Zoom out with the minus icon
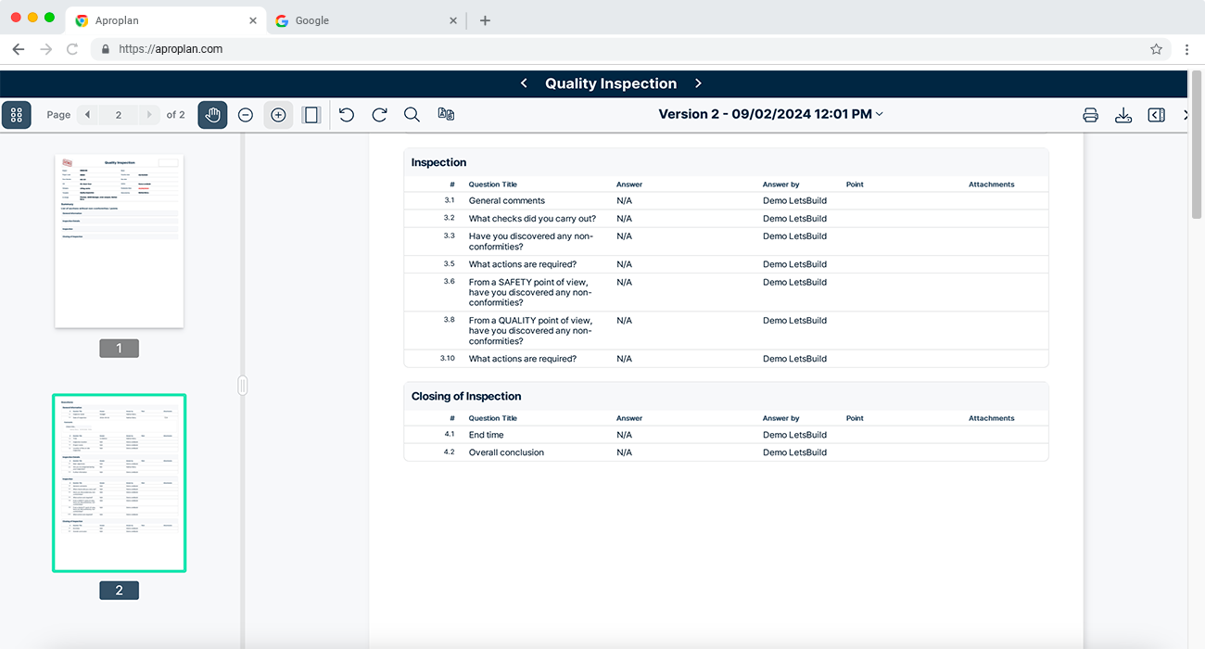 point(246,115)
